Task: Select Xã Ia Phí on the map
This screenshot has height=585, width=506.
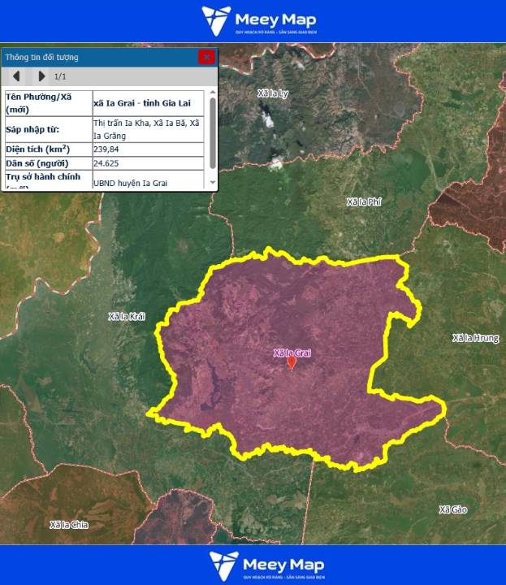Action: [x=363, y=201]
